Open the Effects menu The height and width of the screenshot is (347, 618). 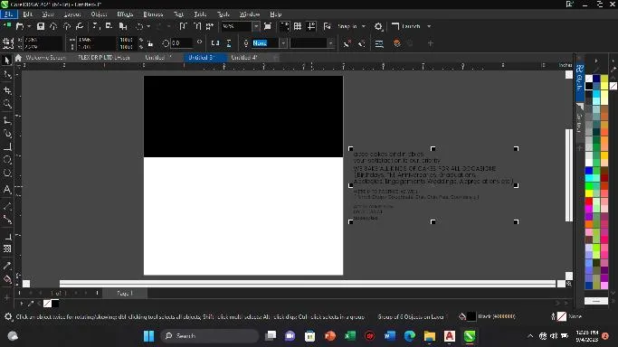pos(125,14)
